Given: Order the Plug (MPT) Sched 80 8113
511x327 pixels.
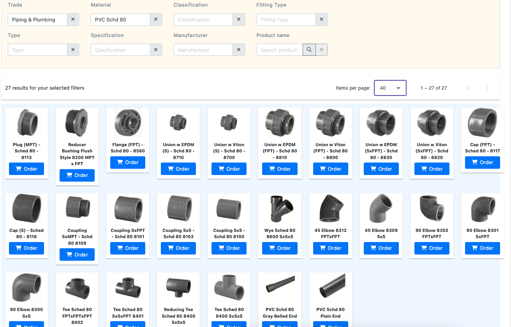Looking at the screenshot, I should 26,169.
